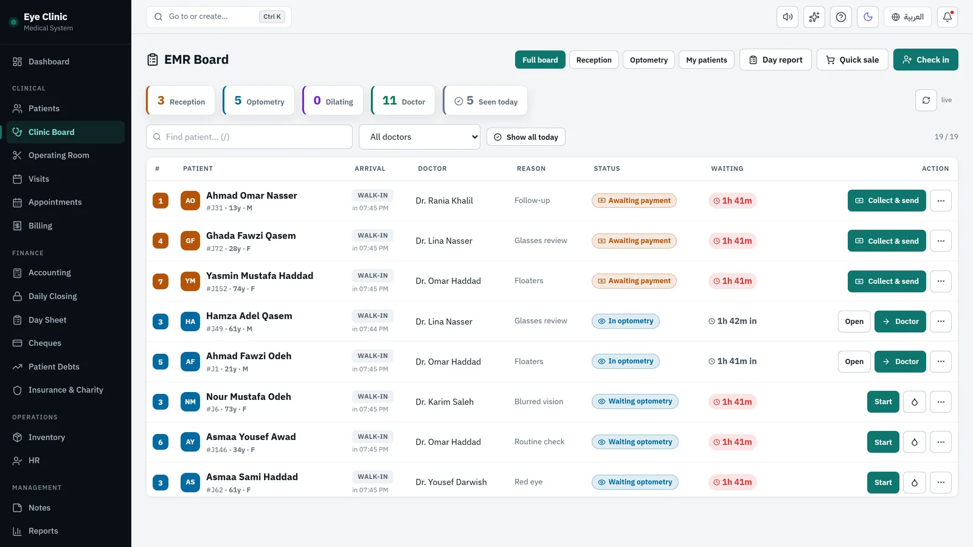Toggle dark mode moon icon

(x=868, y=17)
